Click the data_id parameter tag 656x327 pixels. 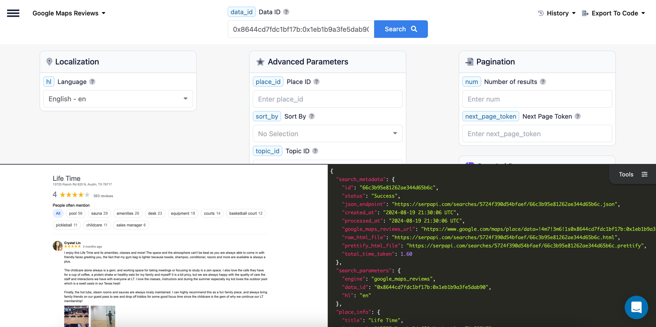pyautogui.click(x=242, y=12)
